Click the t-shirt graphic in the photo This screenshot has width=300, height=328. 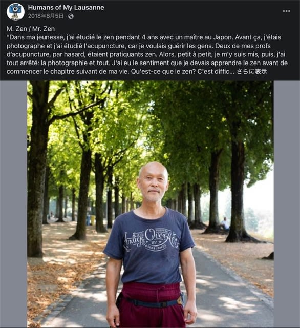coord(151,240)
